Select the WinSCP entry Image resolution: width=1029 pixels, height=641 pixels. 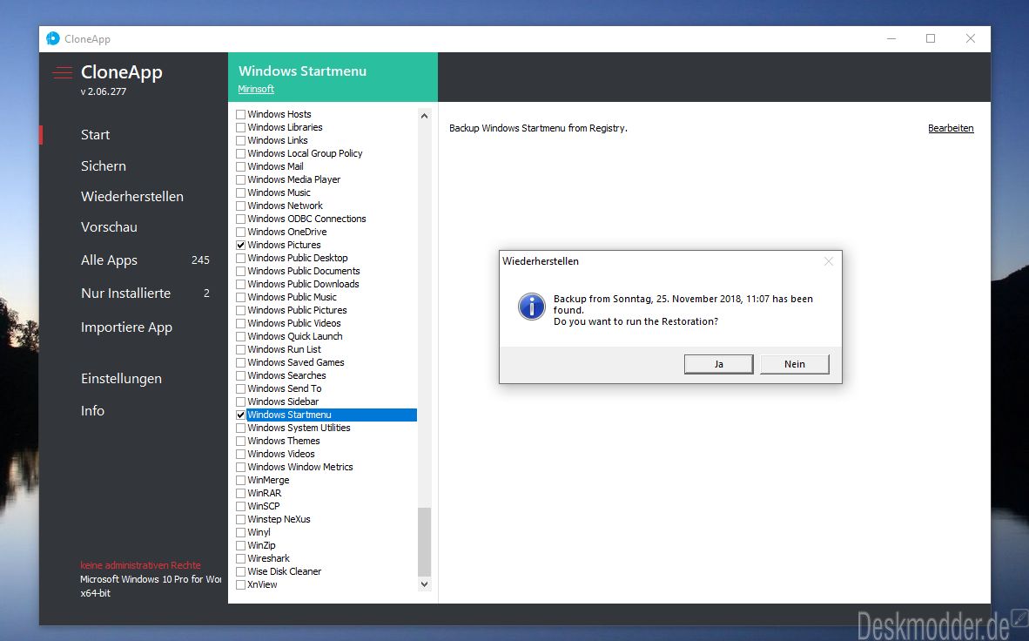263,506
